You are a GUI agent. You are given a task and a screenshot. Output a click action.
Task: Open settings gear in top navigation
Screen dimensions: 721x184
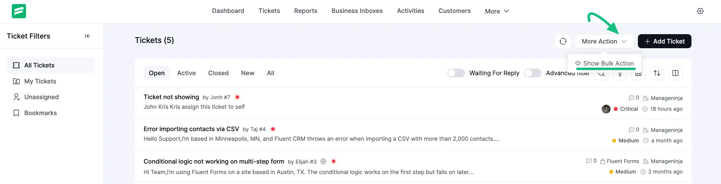[700, 11]
